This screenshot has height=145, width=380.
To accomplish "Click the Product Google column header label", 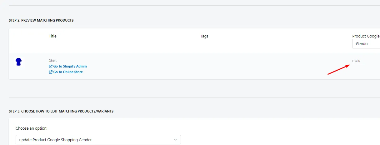I will click(366, 36).
